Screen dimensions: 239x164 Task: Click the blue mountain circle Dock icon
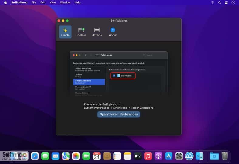point(189,156)
